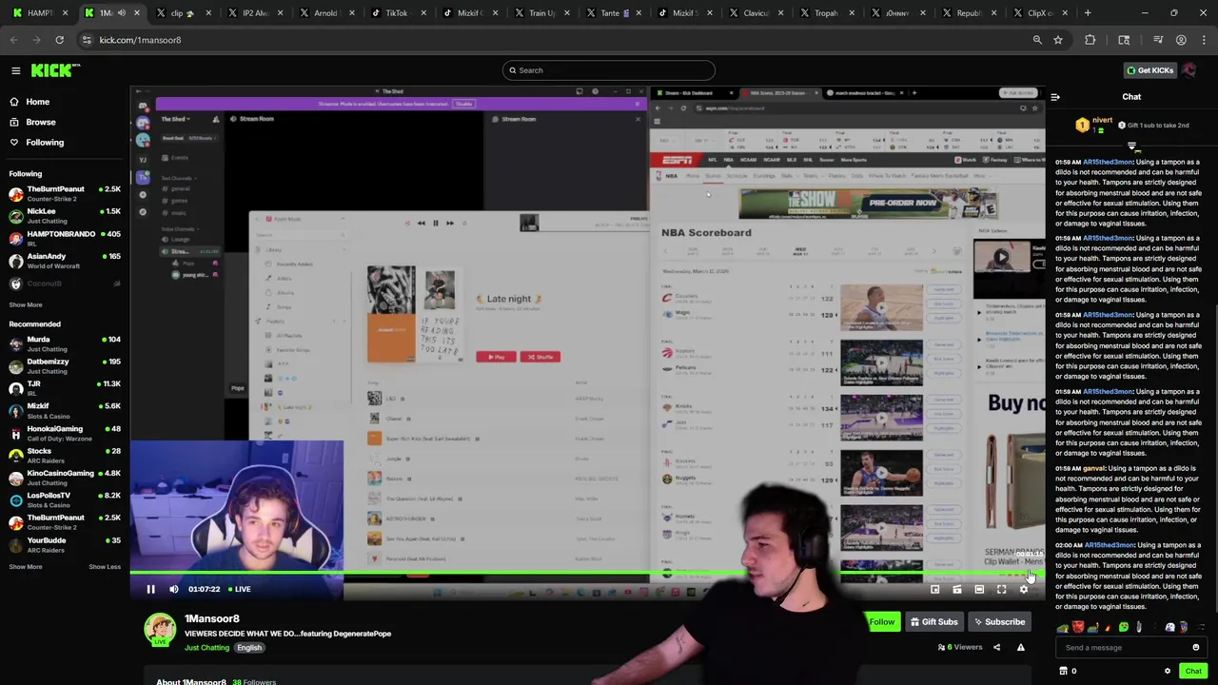Toggle theater mode in the player

click(x=979, y=590)
